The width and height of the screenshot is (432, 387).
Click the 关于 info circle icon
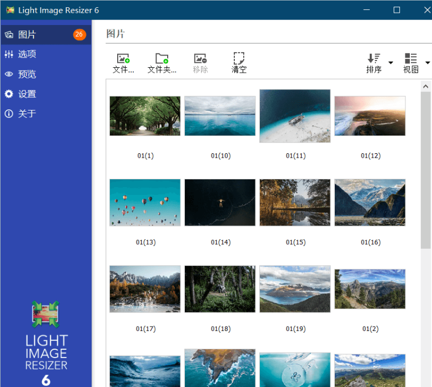[9, 113]
